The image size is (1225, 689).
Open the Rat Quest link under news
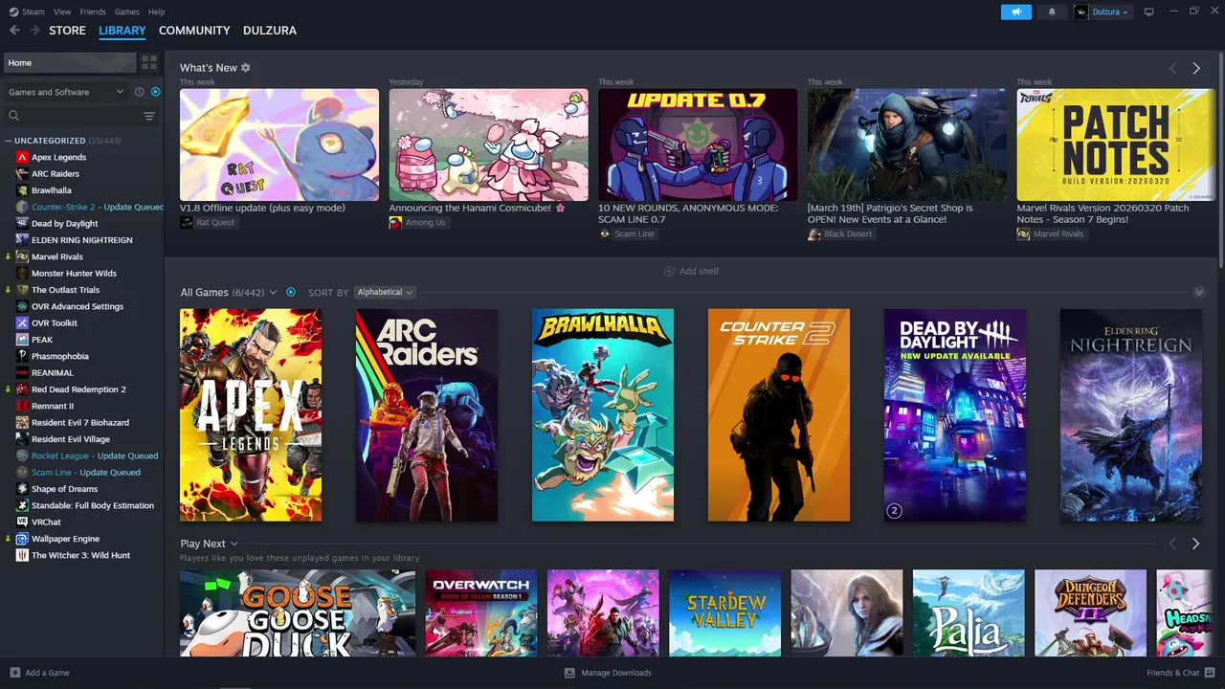[207, 222]
